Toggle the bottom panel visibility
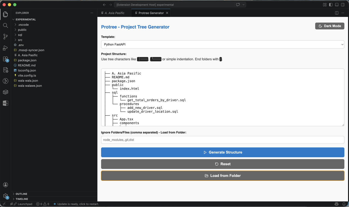The width and height of the screenshot is (349, 207). [337, 5]
